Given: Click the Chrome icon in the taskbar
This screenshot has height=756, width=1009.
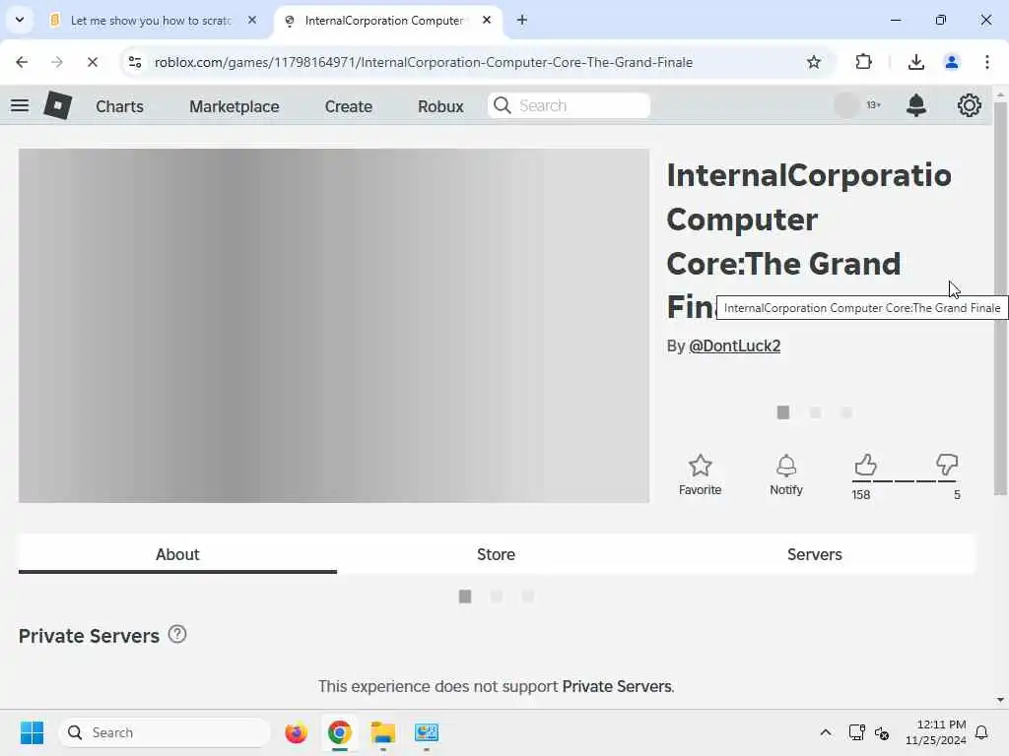Looking at the screenshot, I should pos(339,732).
